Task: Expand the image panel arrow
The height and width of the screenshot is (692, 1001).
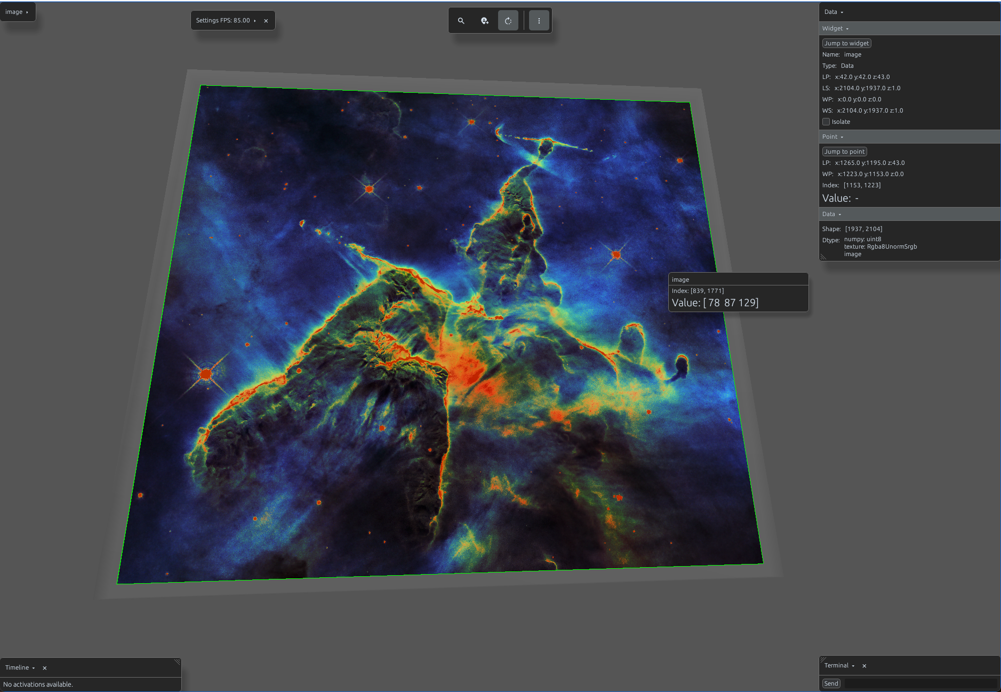Action: [x=27, y=12]
